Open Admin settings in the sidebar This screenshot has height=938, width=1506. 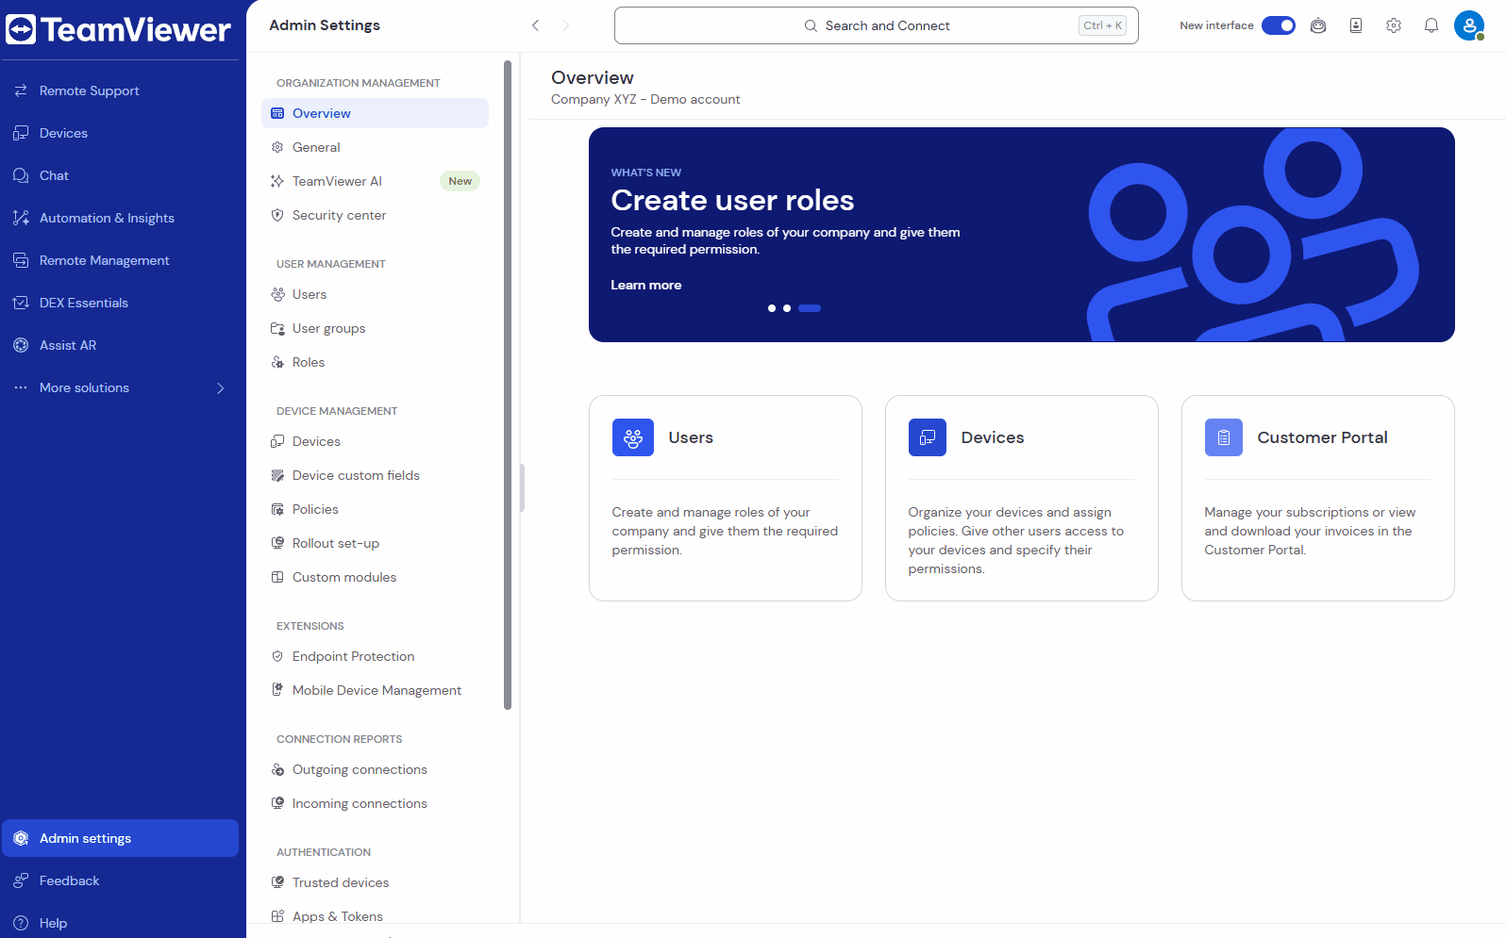pyautogui.click(x=120, y=838)
